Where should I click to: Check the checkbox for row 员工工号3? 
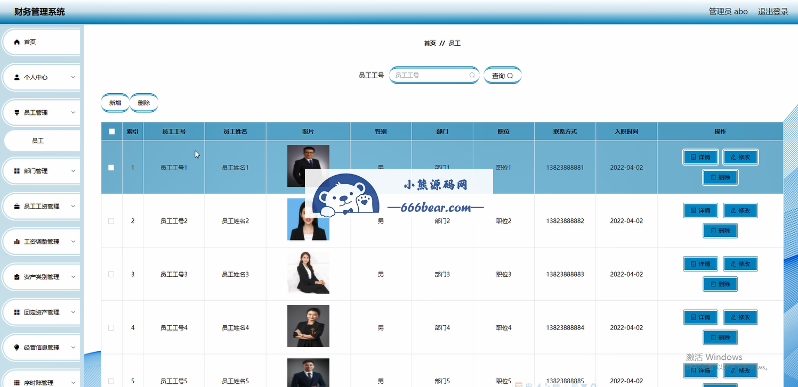111,274
